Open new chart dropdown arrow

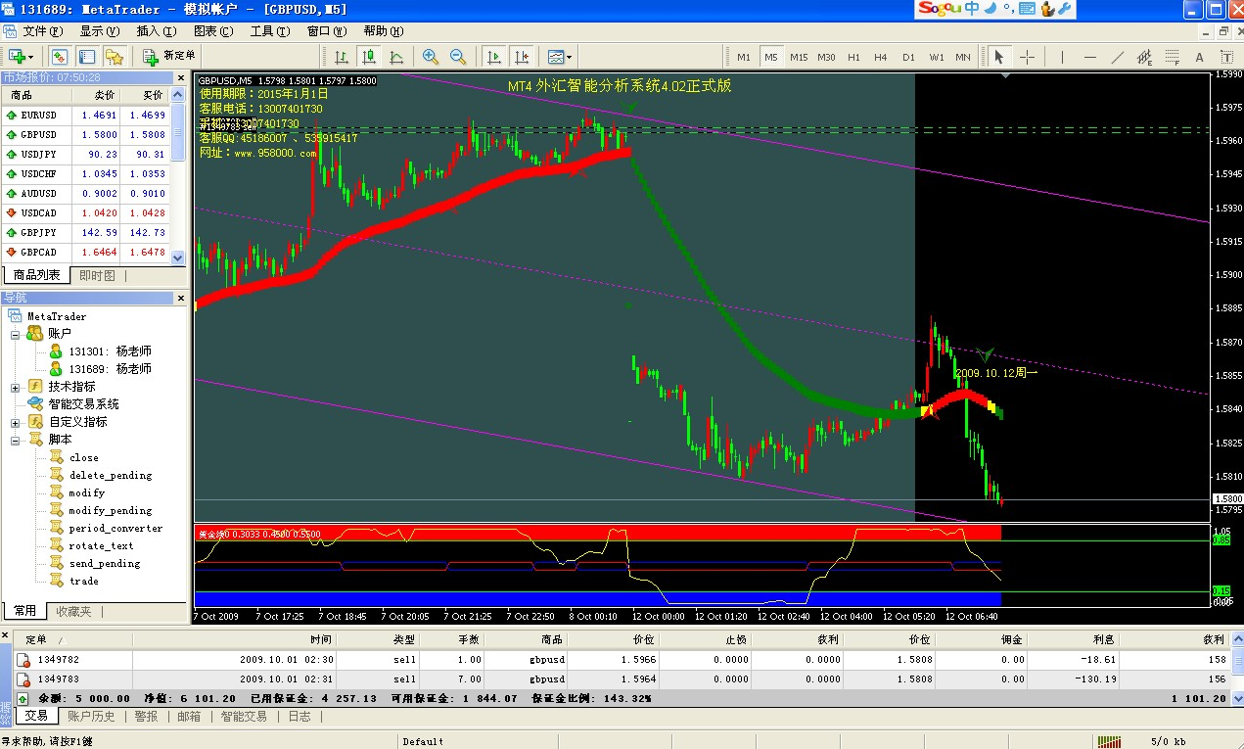(x=31, y=57)
